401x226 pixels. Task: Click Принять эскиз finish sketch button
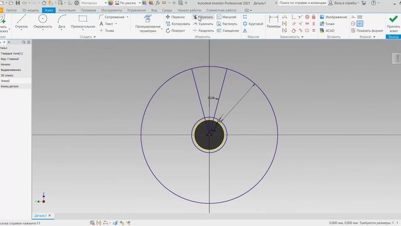click(x=393, y=24)
